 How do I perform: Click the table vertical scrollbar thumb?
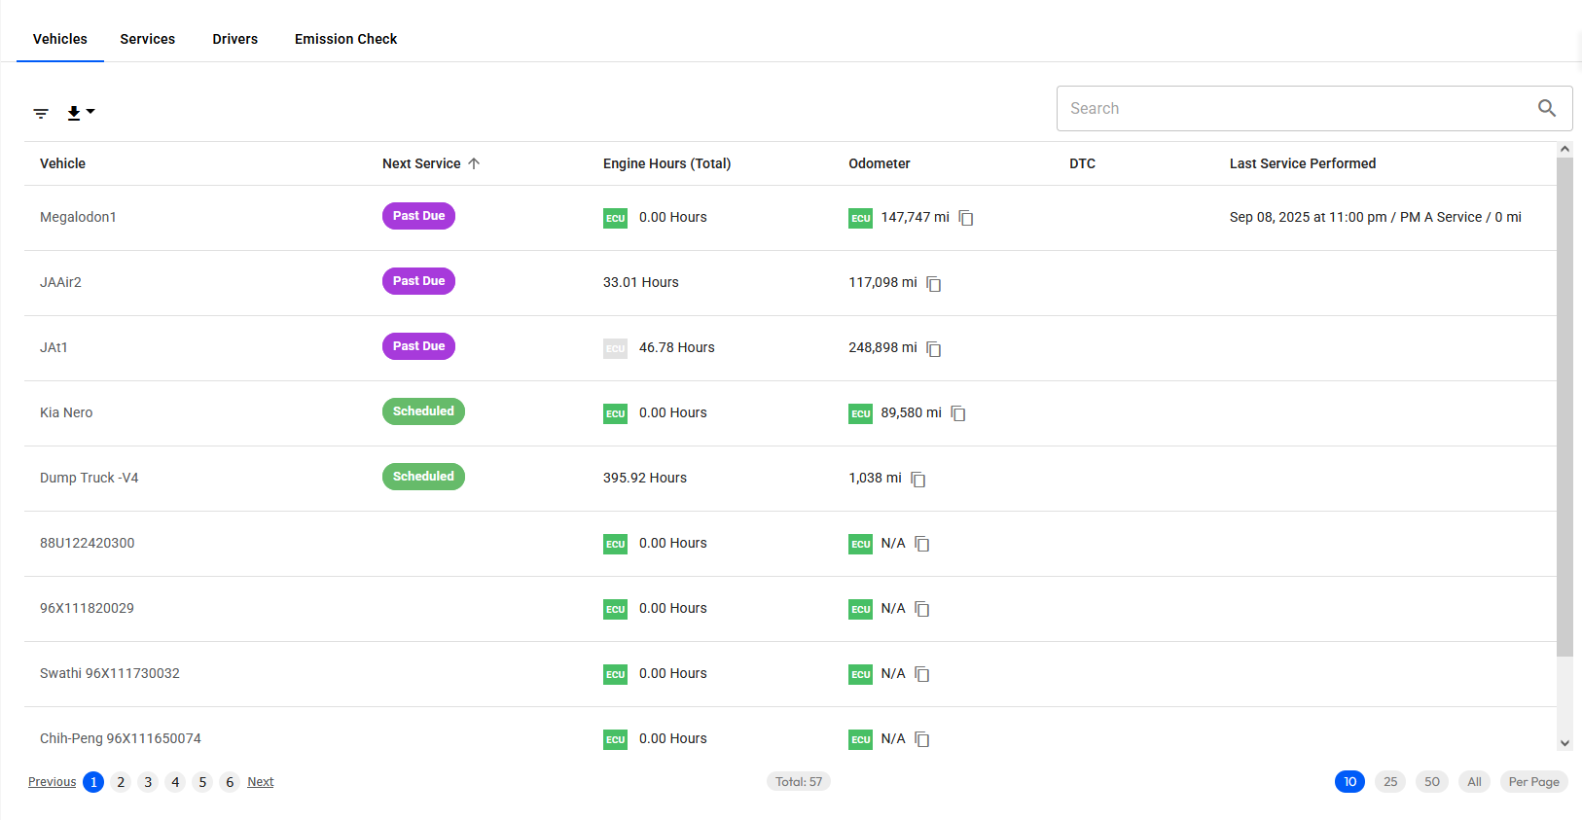click(1564, 407)
